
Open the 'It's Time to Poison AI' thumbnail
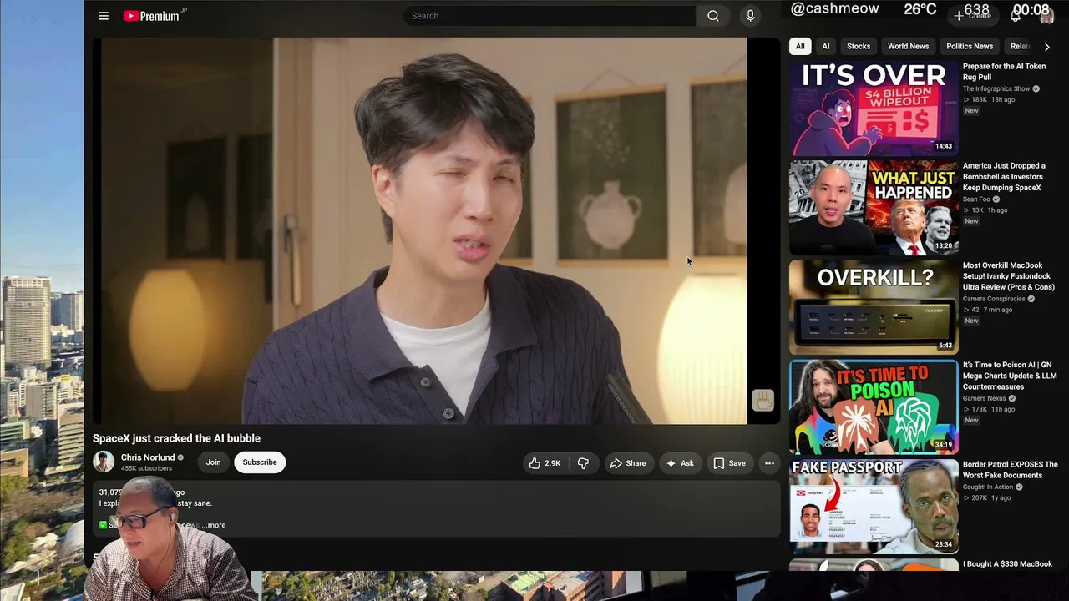(874, 407)
